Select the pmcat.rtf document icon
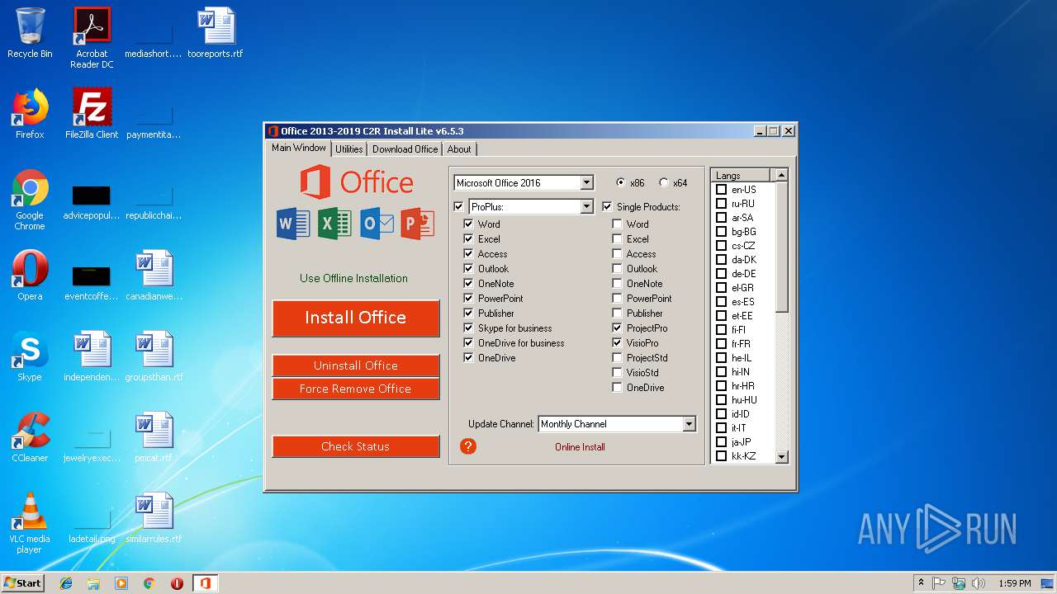 coord(154,437)
